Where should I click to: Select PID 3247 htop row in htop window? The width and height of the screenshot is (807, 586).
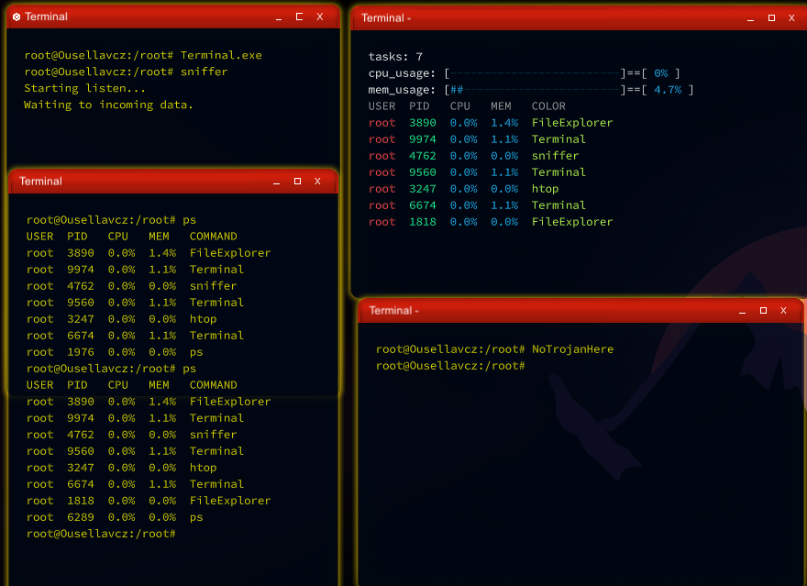click(x=464, y=188)
